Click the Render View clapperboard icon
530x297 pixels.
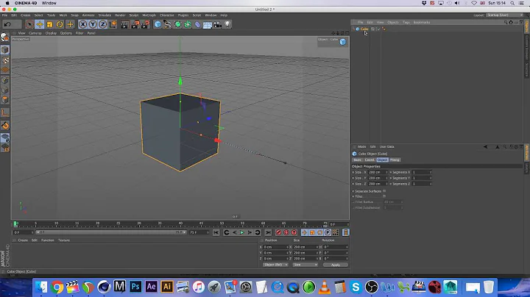(x=124, y=24)
